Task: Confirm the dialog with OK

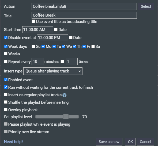Action: pos(130,142)
